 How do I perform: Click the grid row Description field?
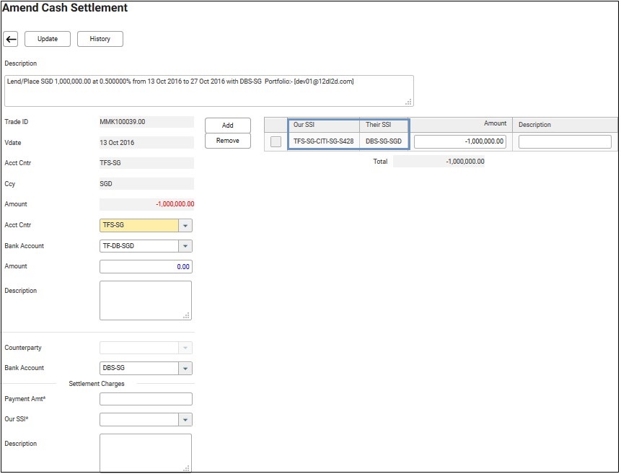click(564, 142)
